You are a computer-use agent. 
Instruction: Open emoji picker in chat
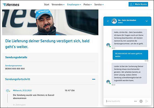coord(141,101)
